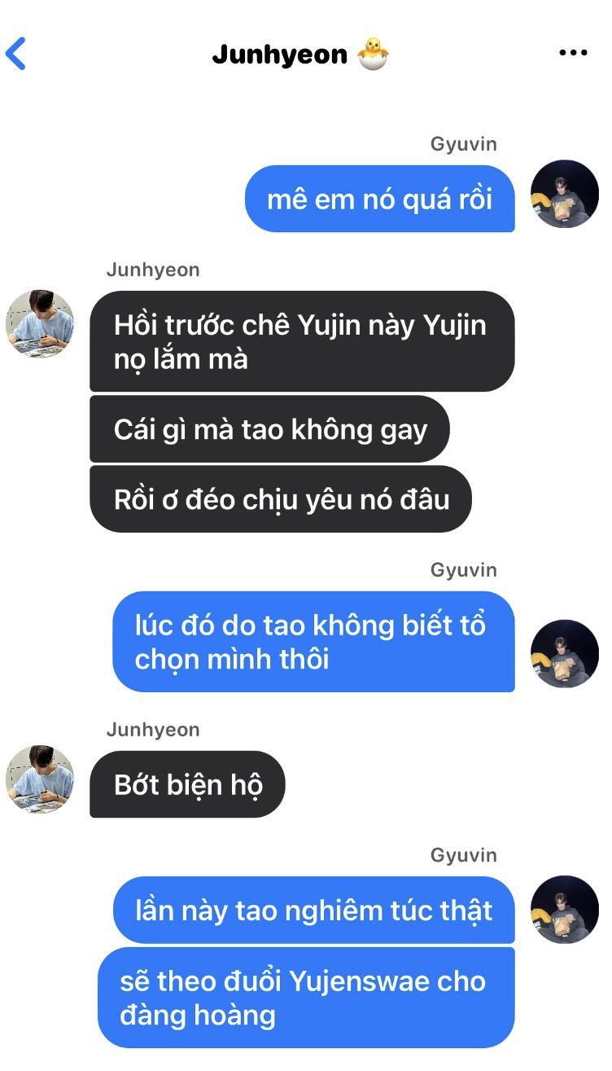
Task: Select the message 'mê em nó quá rồi'
Action: click(x=380, y=199)
